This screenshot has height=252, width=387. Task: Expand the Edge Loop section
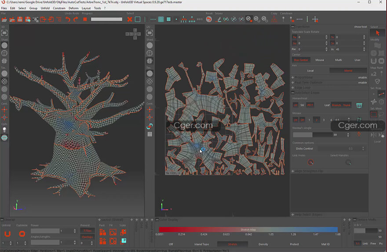(302, 88)
